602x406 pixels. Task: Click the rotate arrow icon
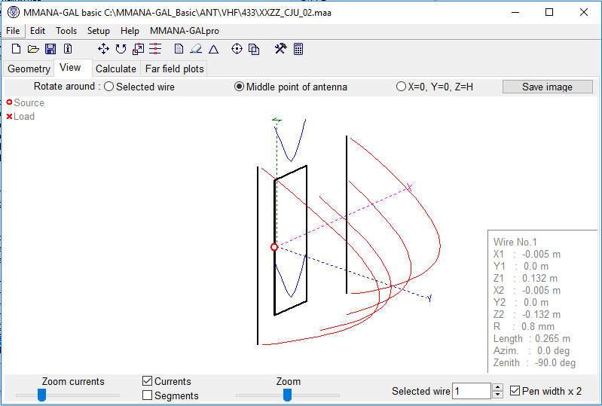[x=121, y=49]
